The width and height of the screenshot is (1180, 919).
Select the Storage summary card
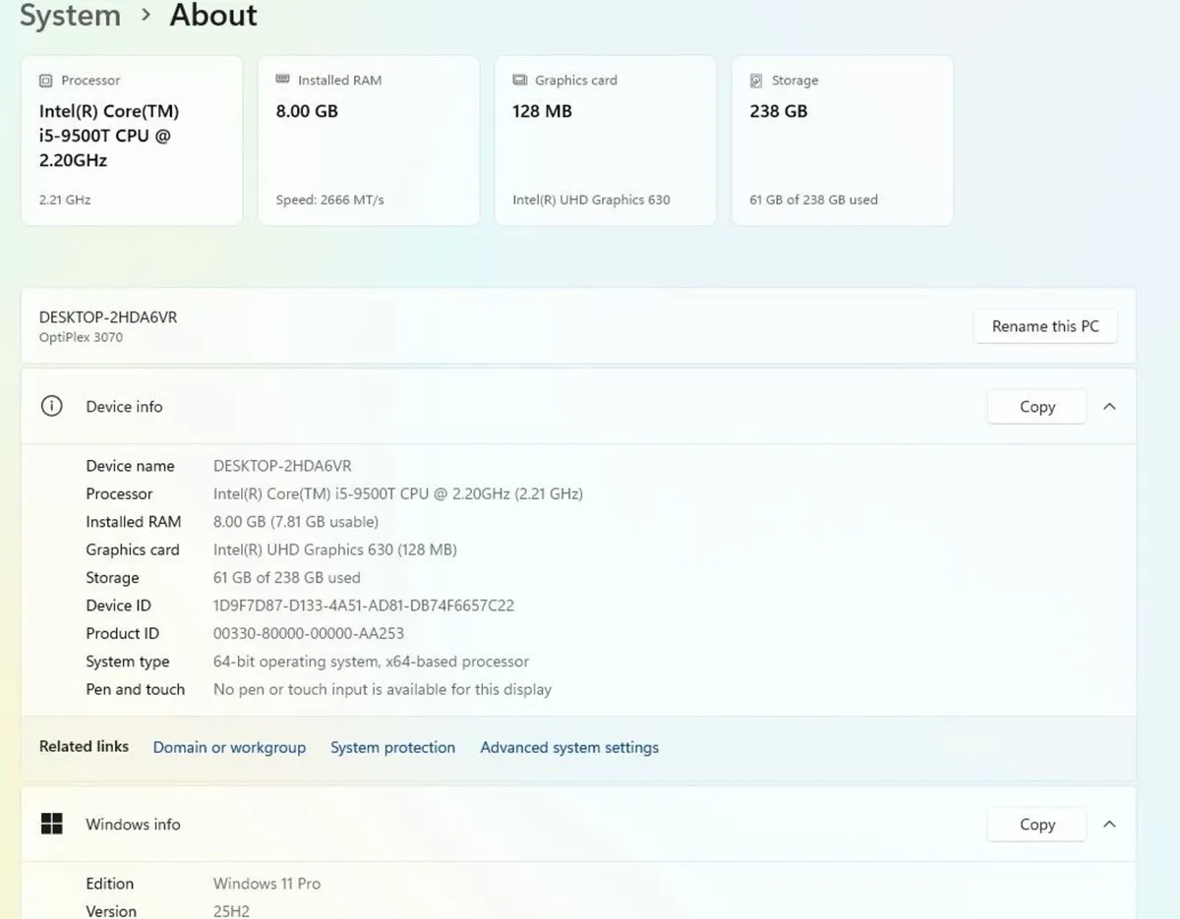click(x=843, y=141)
